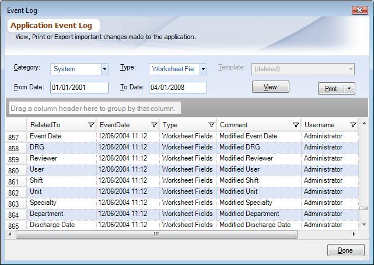Select row header 857

point(16,137)
